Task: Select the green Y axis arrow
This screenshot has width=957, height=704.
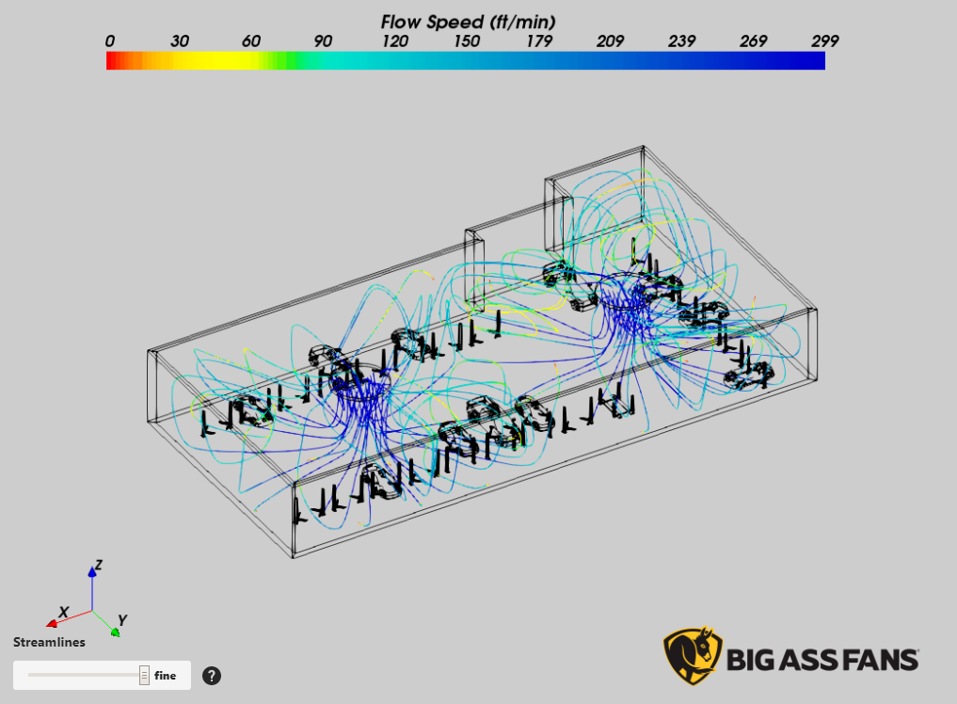Action: (118, 631)
